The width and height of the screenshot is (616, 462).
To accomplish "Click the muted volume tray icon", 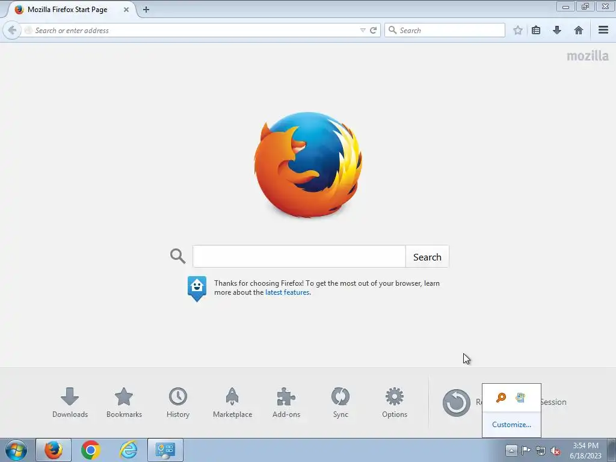I will click(555, 451).
